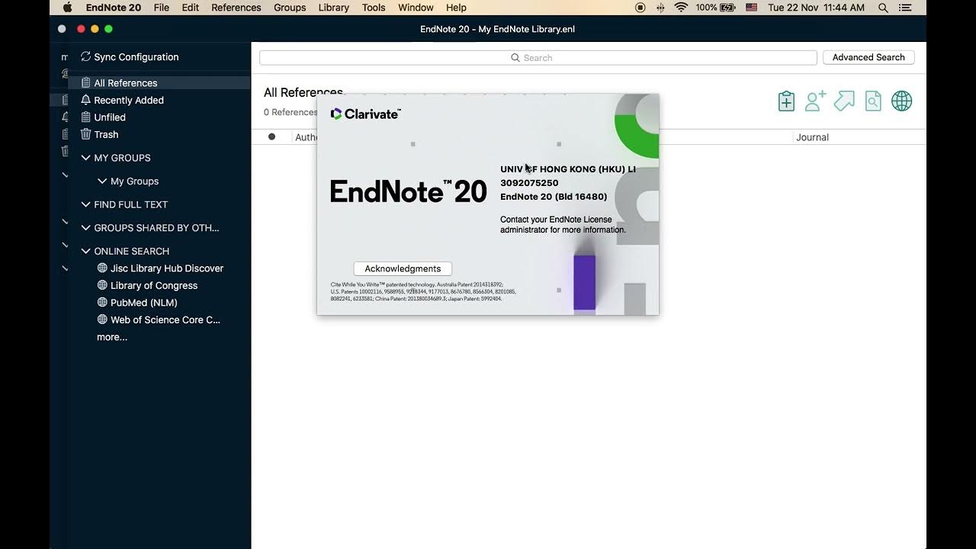Click the Spotlight search icon

[883, 8]
